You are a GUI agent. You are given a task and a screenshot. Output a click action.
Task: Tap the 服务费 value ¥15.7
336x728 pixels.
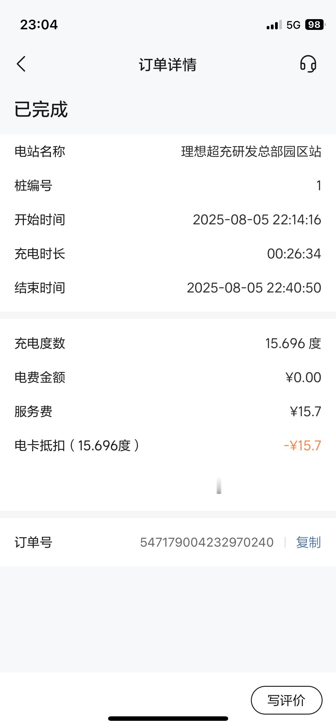click(x=306, y=412)
